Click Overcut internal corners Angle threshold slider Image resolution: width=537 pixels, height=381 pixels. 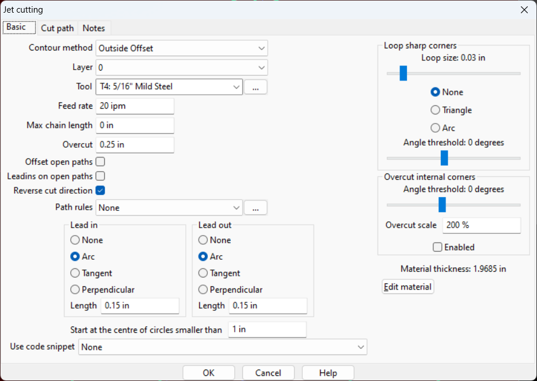pos(454,205)
